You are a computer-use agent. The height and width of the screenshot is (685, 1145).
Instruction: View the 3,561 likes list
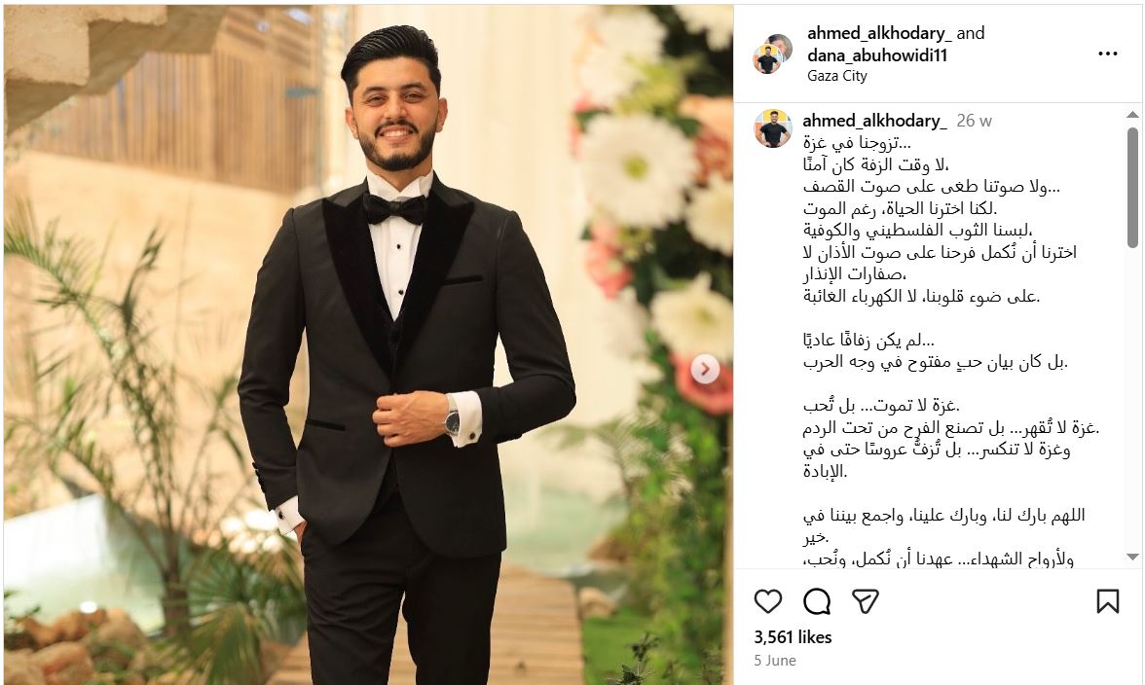pyautogui.click(x=793, y=637)
